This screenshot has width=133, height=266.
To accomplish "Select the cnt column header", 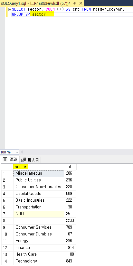I will [x=70, y=167].
